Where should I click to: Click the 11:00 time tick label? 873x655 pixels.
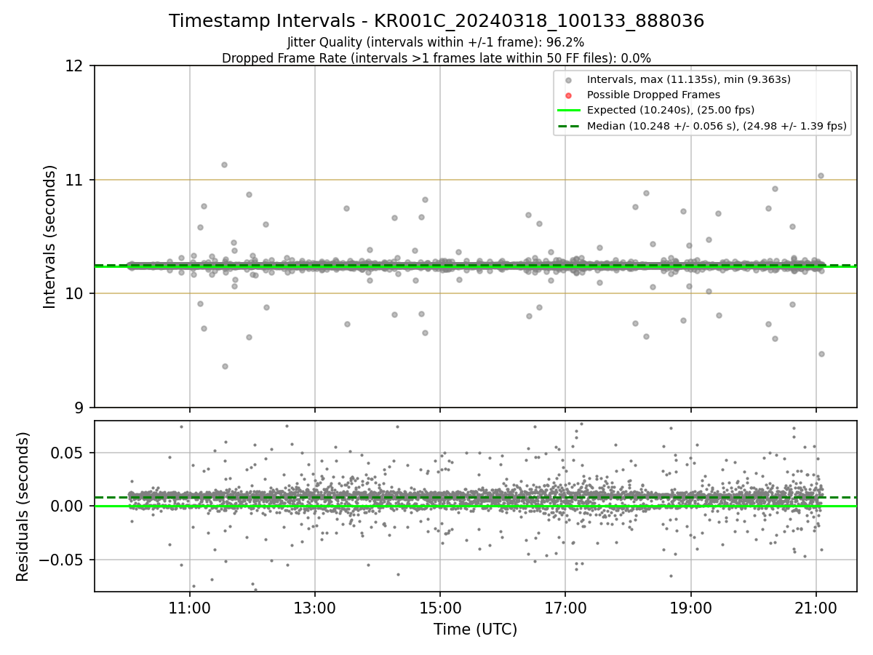[190, 608]
